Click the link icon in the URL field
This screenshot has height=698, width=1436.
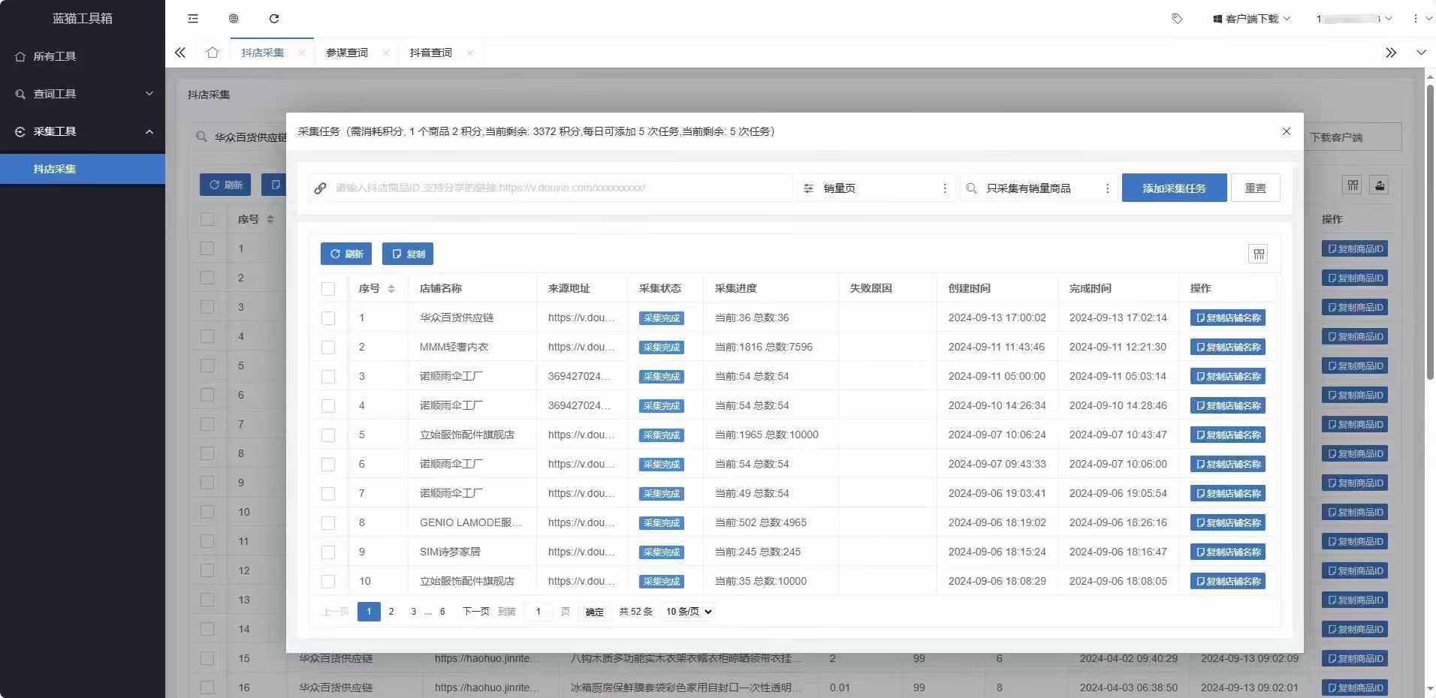click(x=321, y=188)
